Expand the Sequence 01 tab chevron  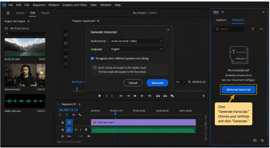point(58,104)
